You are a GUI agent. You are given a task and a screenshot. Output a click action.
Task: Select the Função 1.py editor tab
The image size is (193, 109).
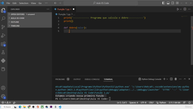[64, 9]
